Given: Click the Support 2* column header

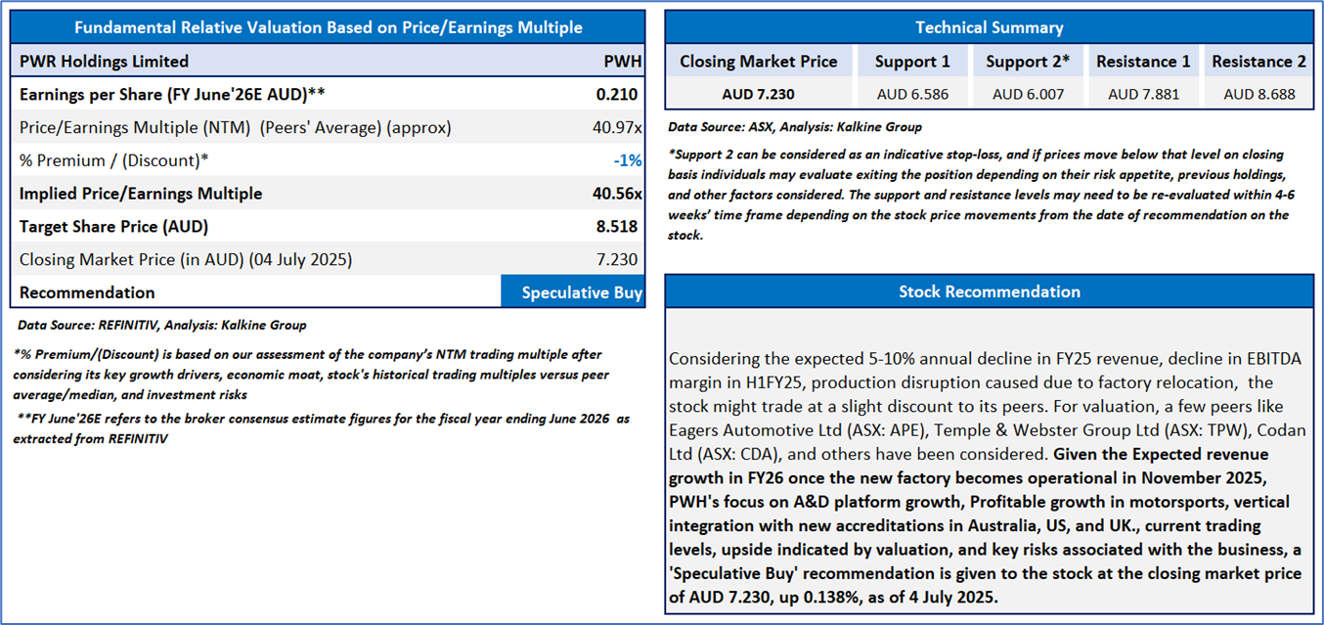Looking at the screenshot, I should pyautogui.click(x=1028, y=62).
